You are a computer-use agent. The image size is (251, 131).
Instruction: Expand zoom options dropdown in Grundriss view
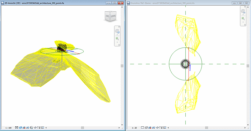point(243,22)
